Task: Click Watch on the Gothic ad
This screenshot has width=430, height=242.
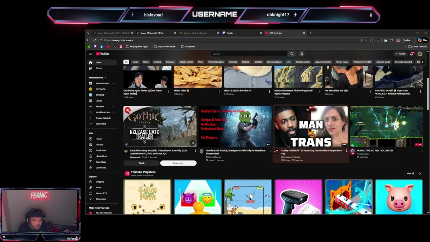Action: [x=141, y=163]
